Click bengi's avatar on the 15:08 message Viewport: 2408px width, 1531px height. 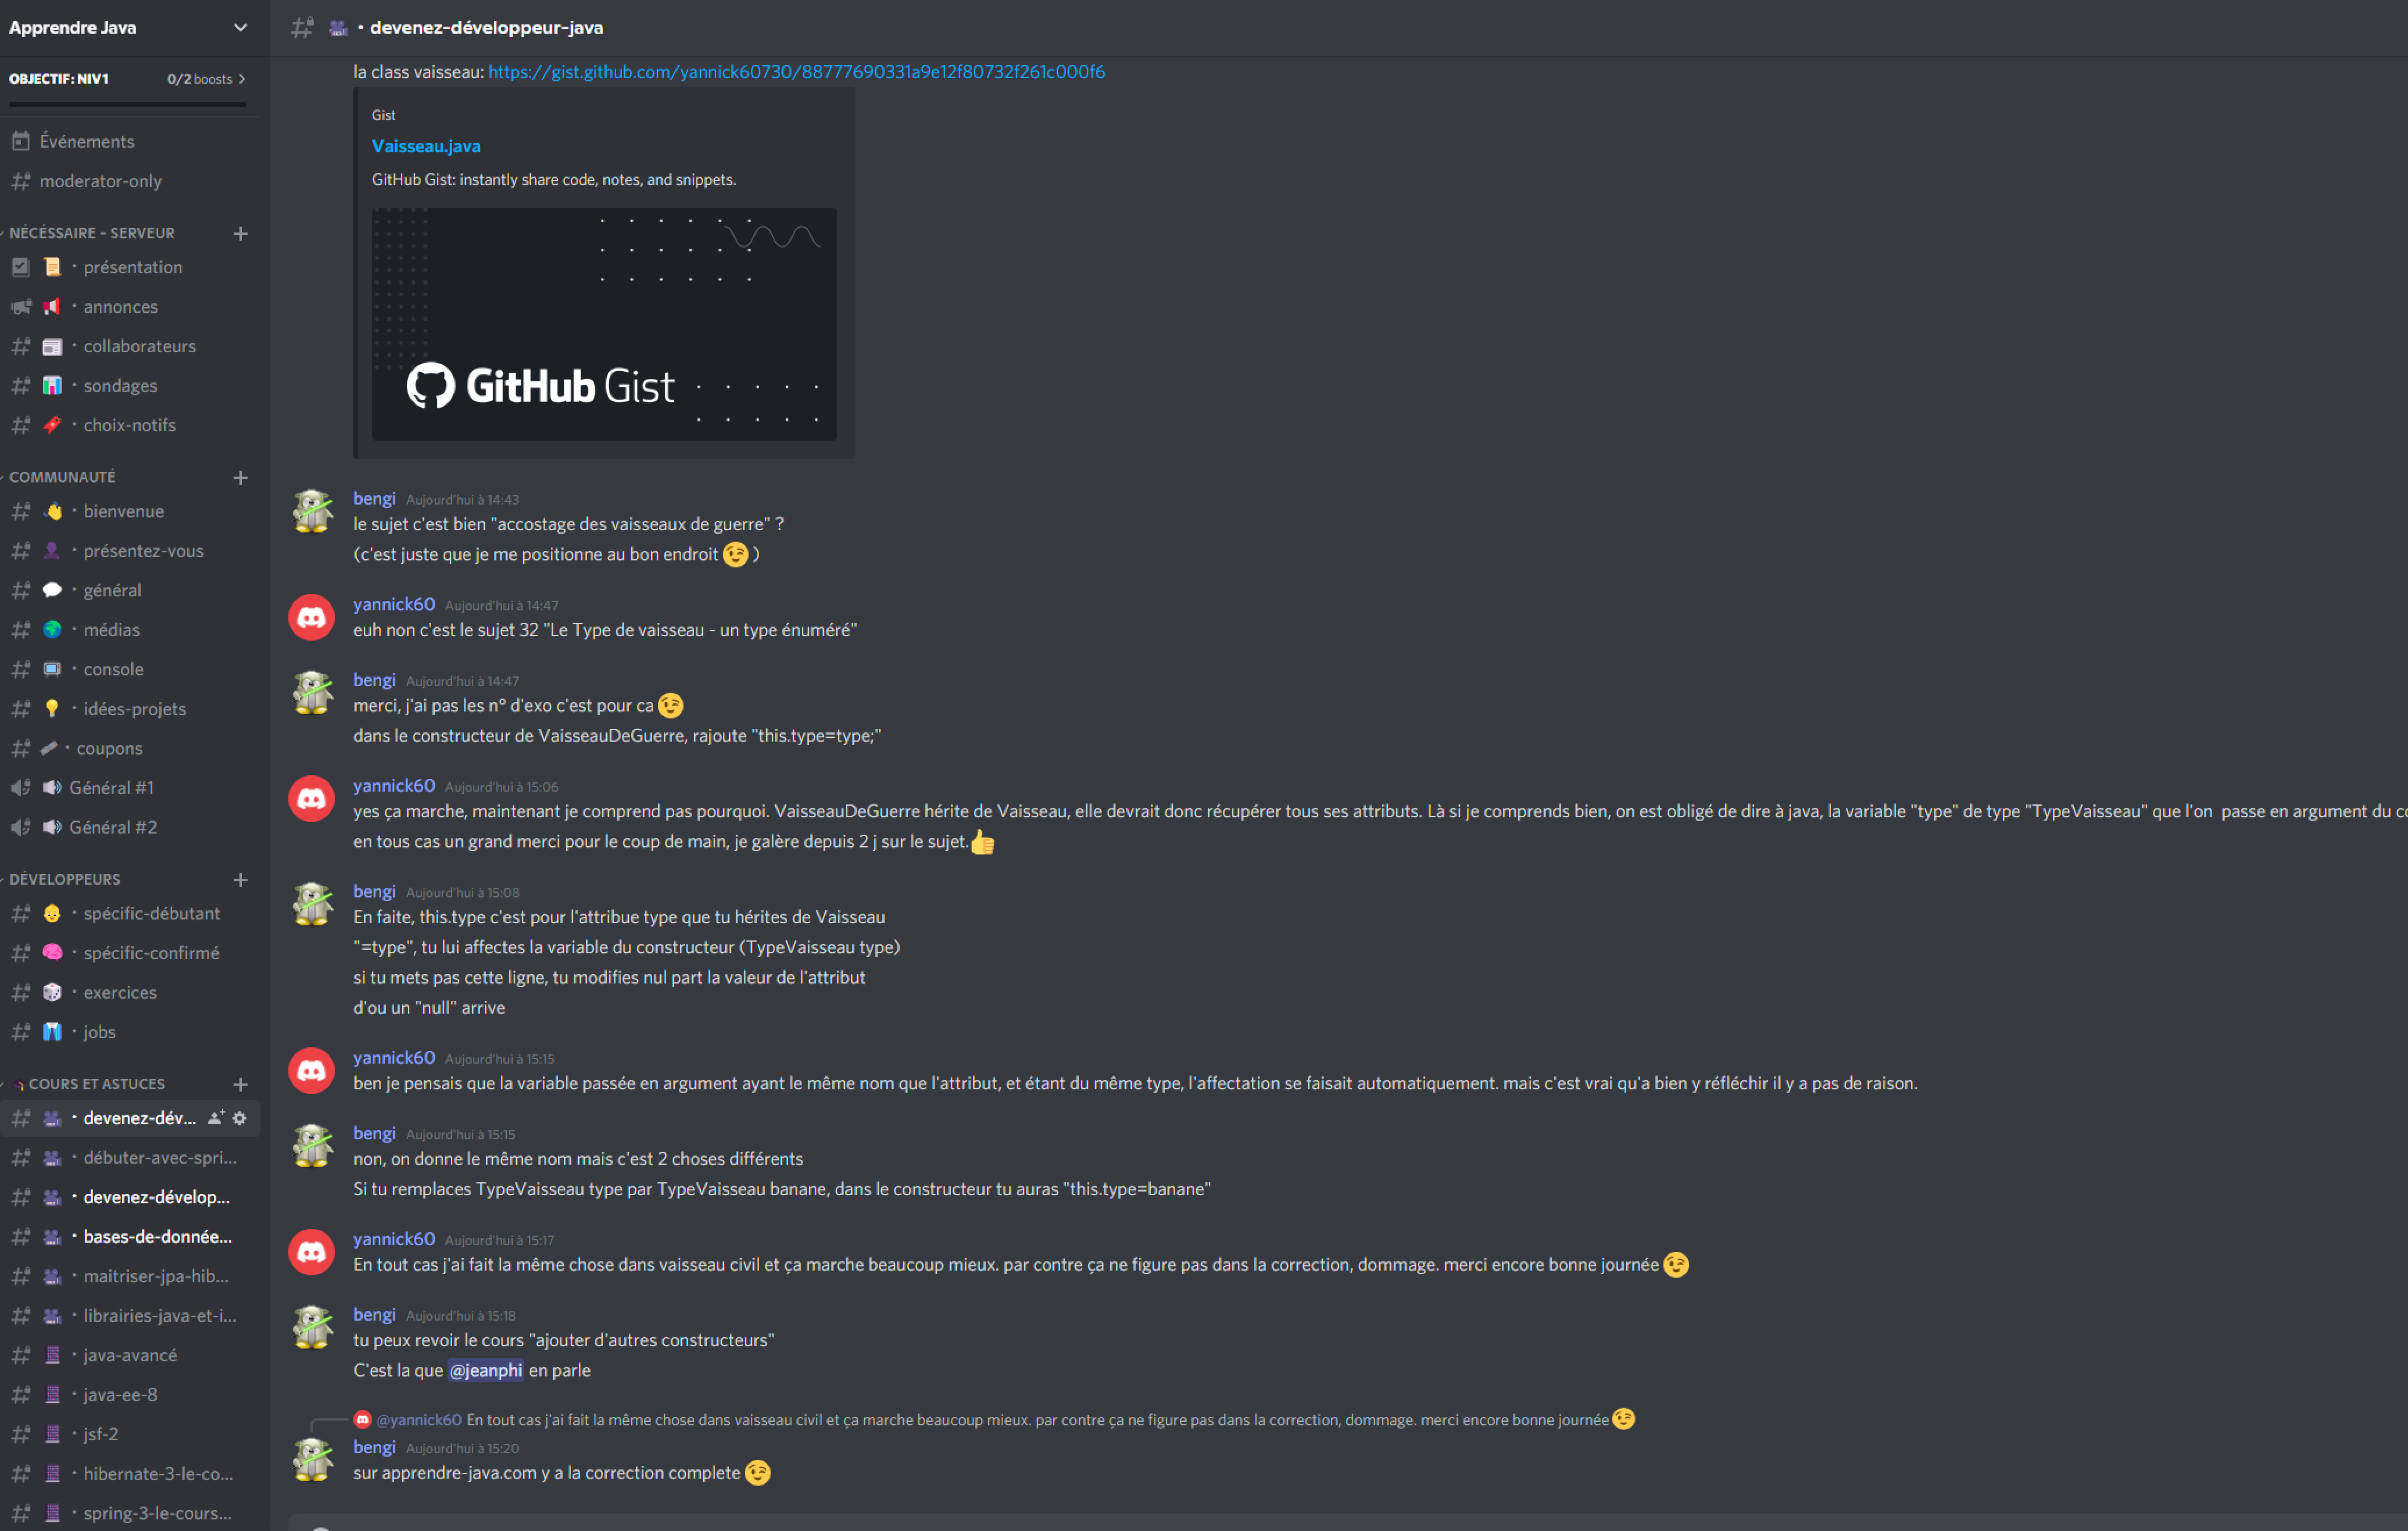(312, 904)
